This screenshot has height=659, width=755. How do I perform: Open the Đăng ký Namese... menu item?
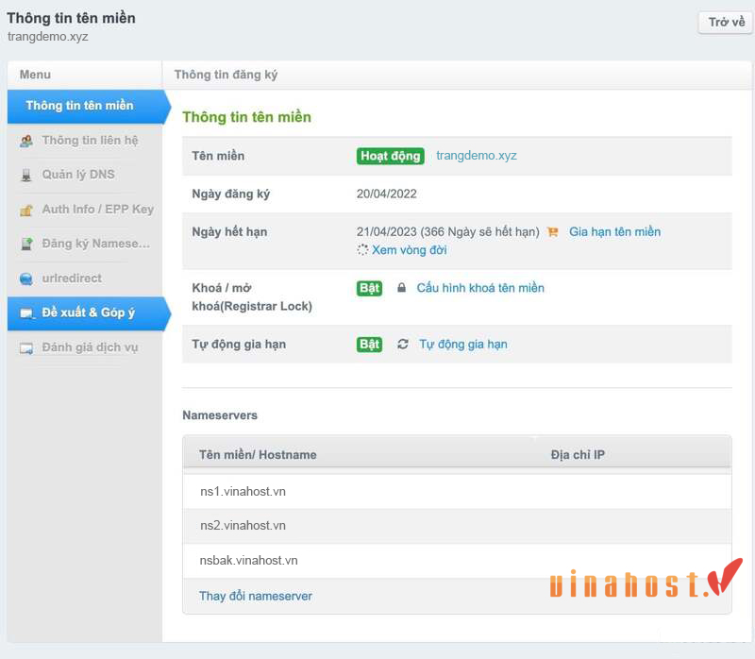coord(96,244)
